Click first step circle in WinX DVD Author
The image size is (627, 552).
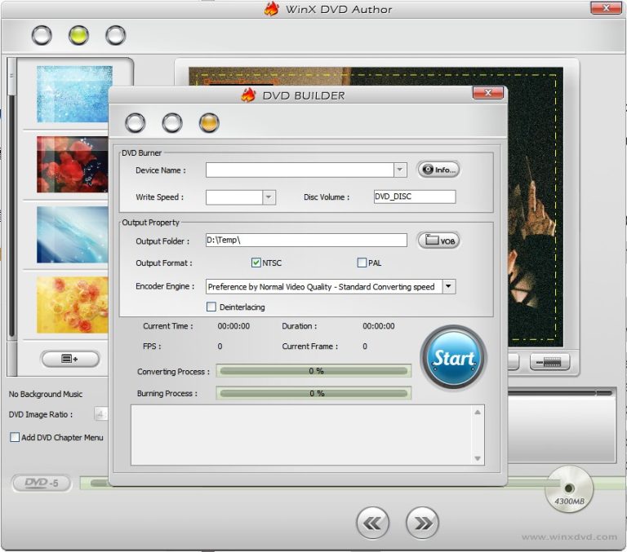coord(42,35)
